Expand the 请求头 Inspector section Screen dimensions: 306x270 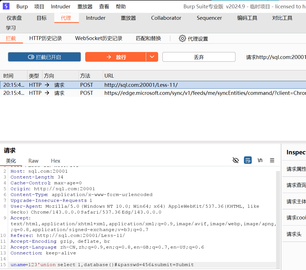pos(294,234)
